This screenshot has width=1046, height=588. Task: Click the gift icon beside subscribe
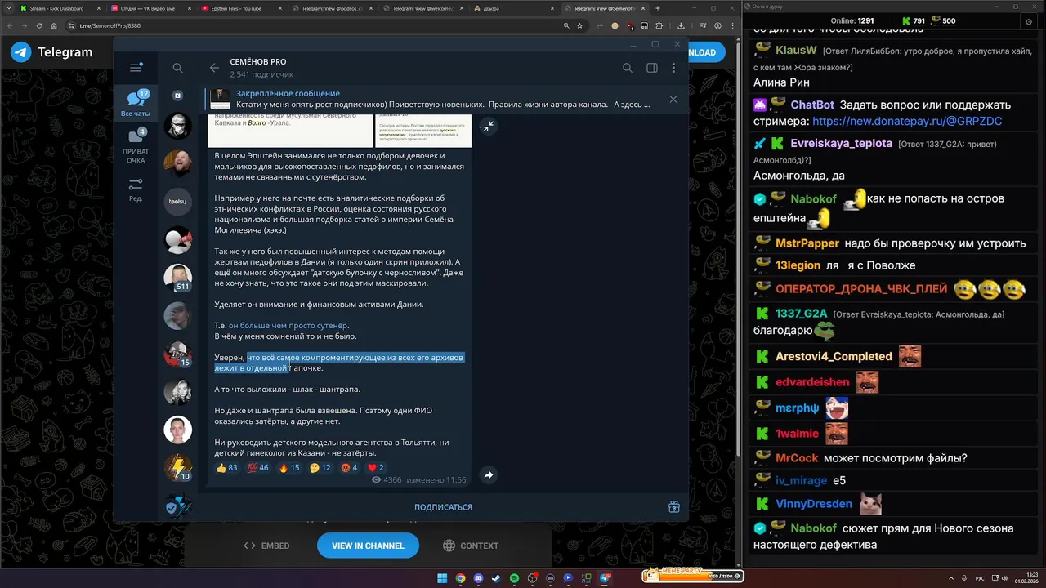673,506
